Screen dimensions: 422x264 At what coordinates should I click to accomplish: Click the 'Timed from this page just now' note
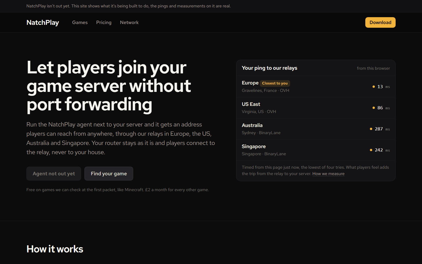tap(315, 171)
